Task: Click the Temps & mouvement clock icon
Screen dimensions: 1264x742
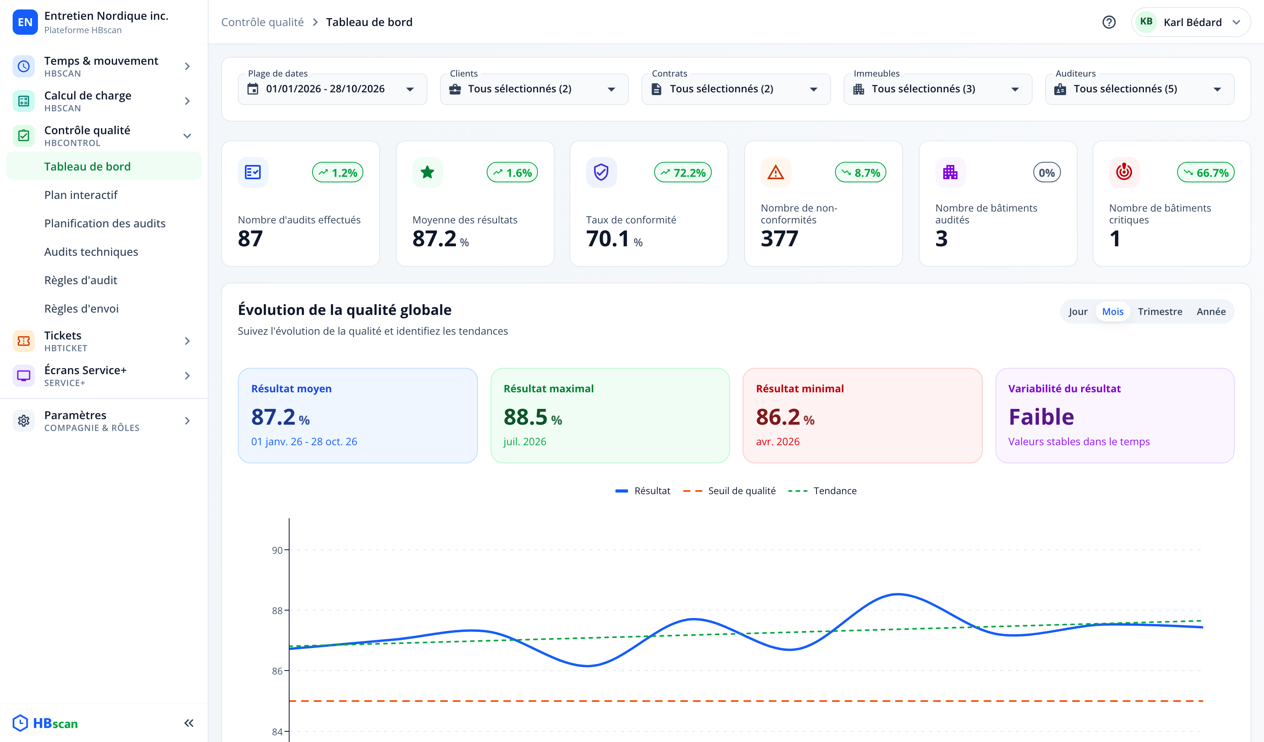Action: coord(24,66)
